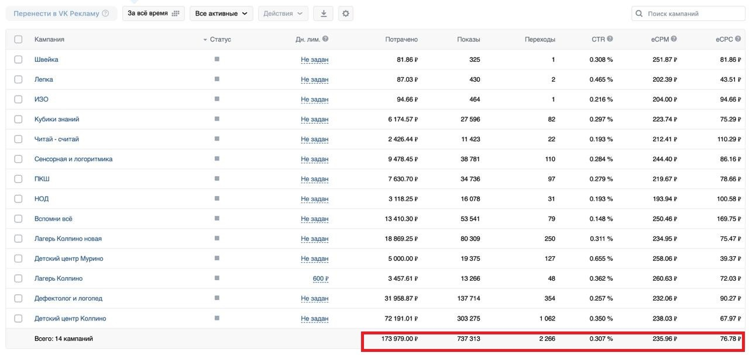Viewport: 749px width, 356px height.
Task: Click Перенести в VK Рекламу button
Action: 61,13
